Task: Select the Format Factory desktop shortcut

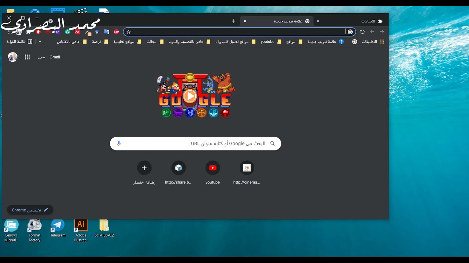Action: coord(35,231)
